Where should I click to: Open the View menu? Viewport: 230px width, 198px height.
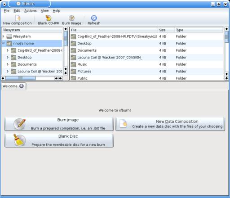(x=44, y=11)
